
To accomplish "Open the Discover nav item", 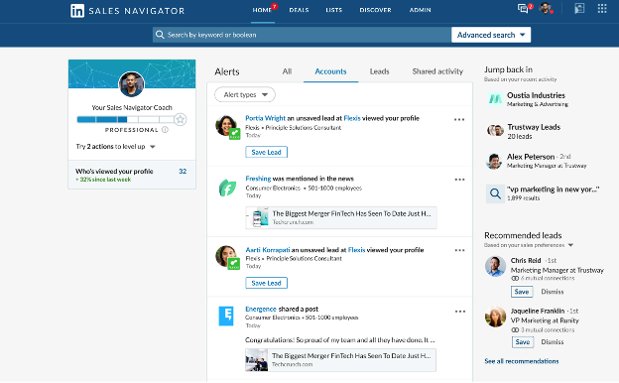I will (x=375, y=10).
